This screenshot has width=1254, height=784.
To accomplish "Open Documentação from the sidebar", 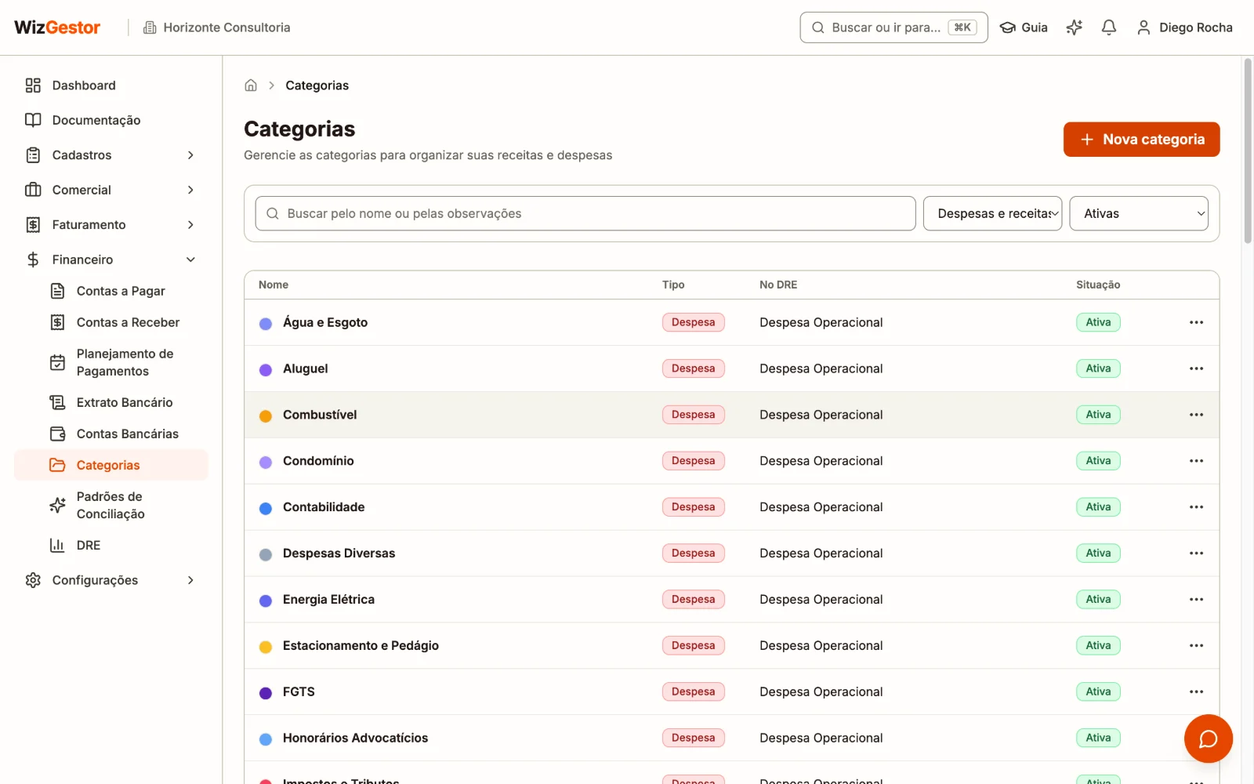I will coord(111,120).
